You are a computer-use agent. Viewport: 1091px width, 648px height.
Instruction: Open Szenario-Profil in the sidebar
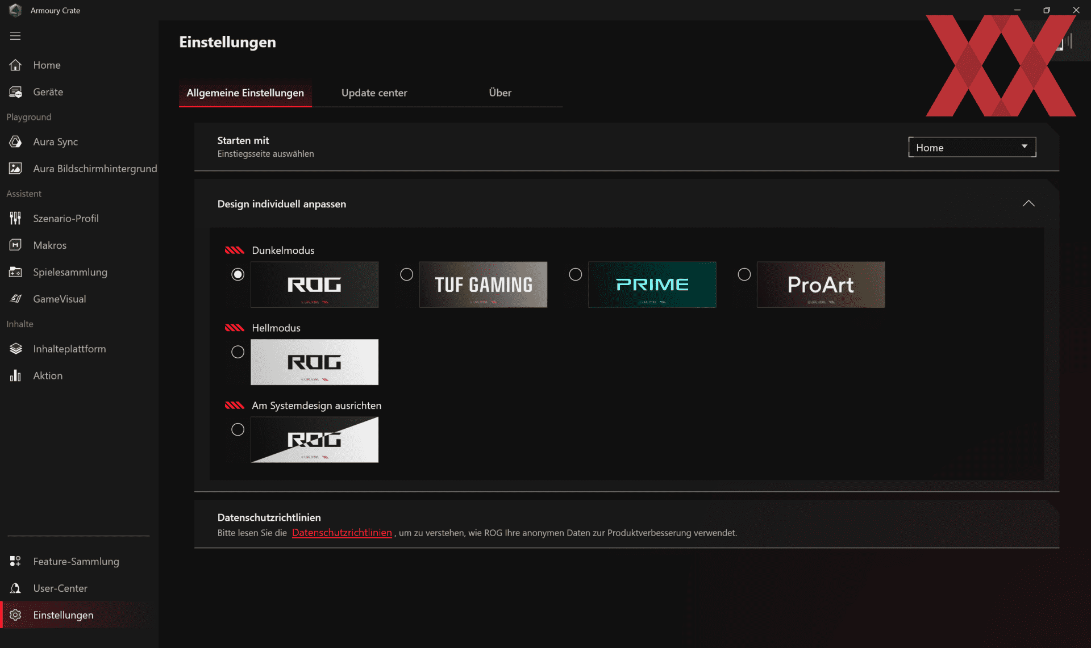pyautogui.click(x=66, y=219)
